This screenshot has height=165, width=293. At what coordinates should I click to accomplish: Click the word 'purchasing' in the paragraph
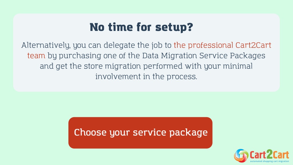click(80, 56)
